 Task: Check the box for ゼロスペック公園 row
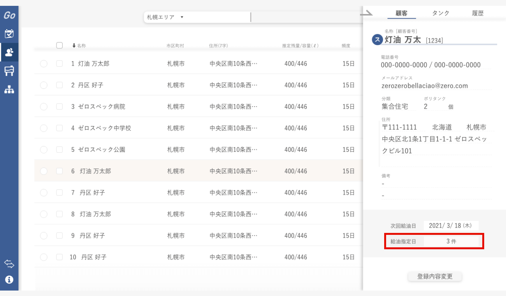tap(60, 149)
